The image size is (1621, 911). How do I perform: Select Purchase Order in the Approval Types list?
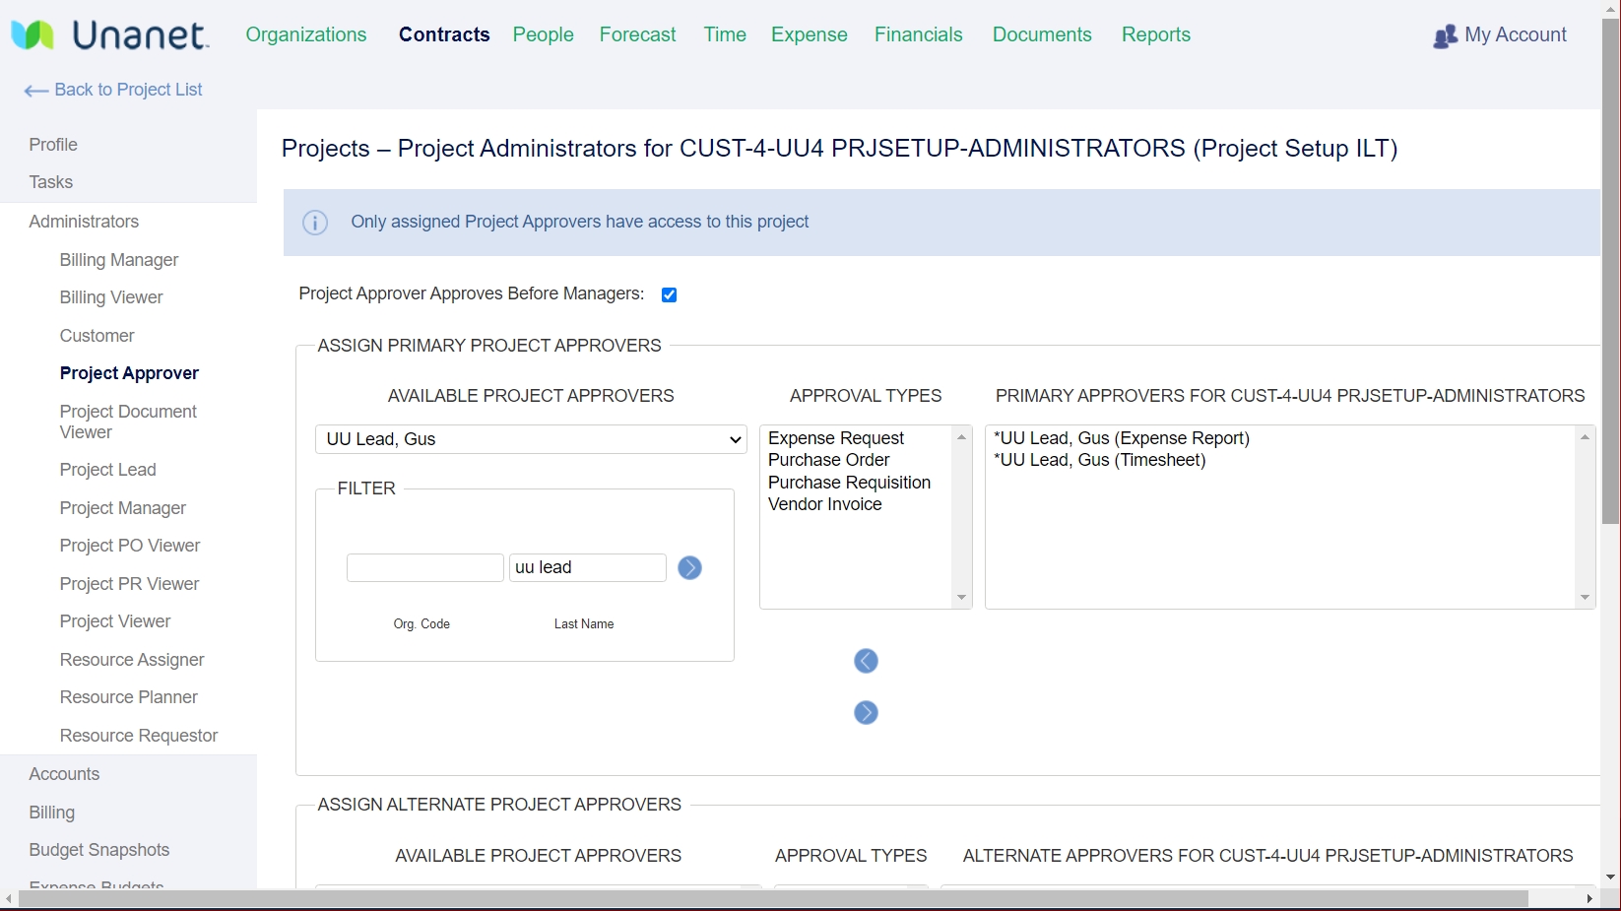pyautogui.click(x=829, y=460)
